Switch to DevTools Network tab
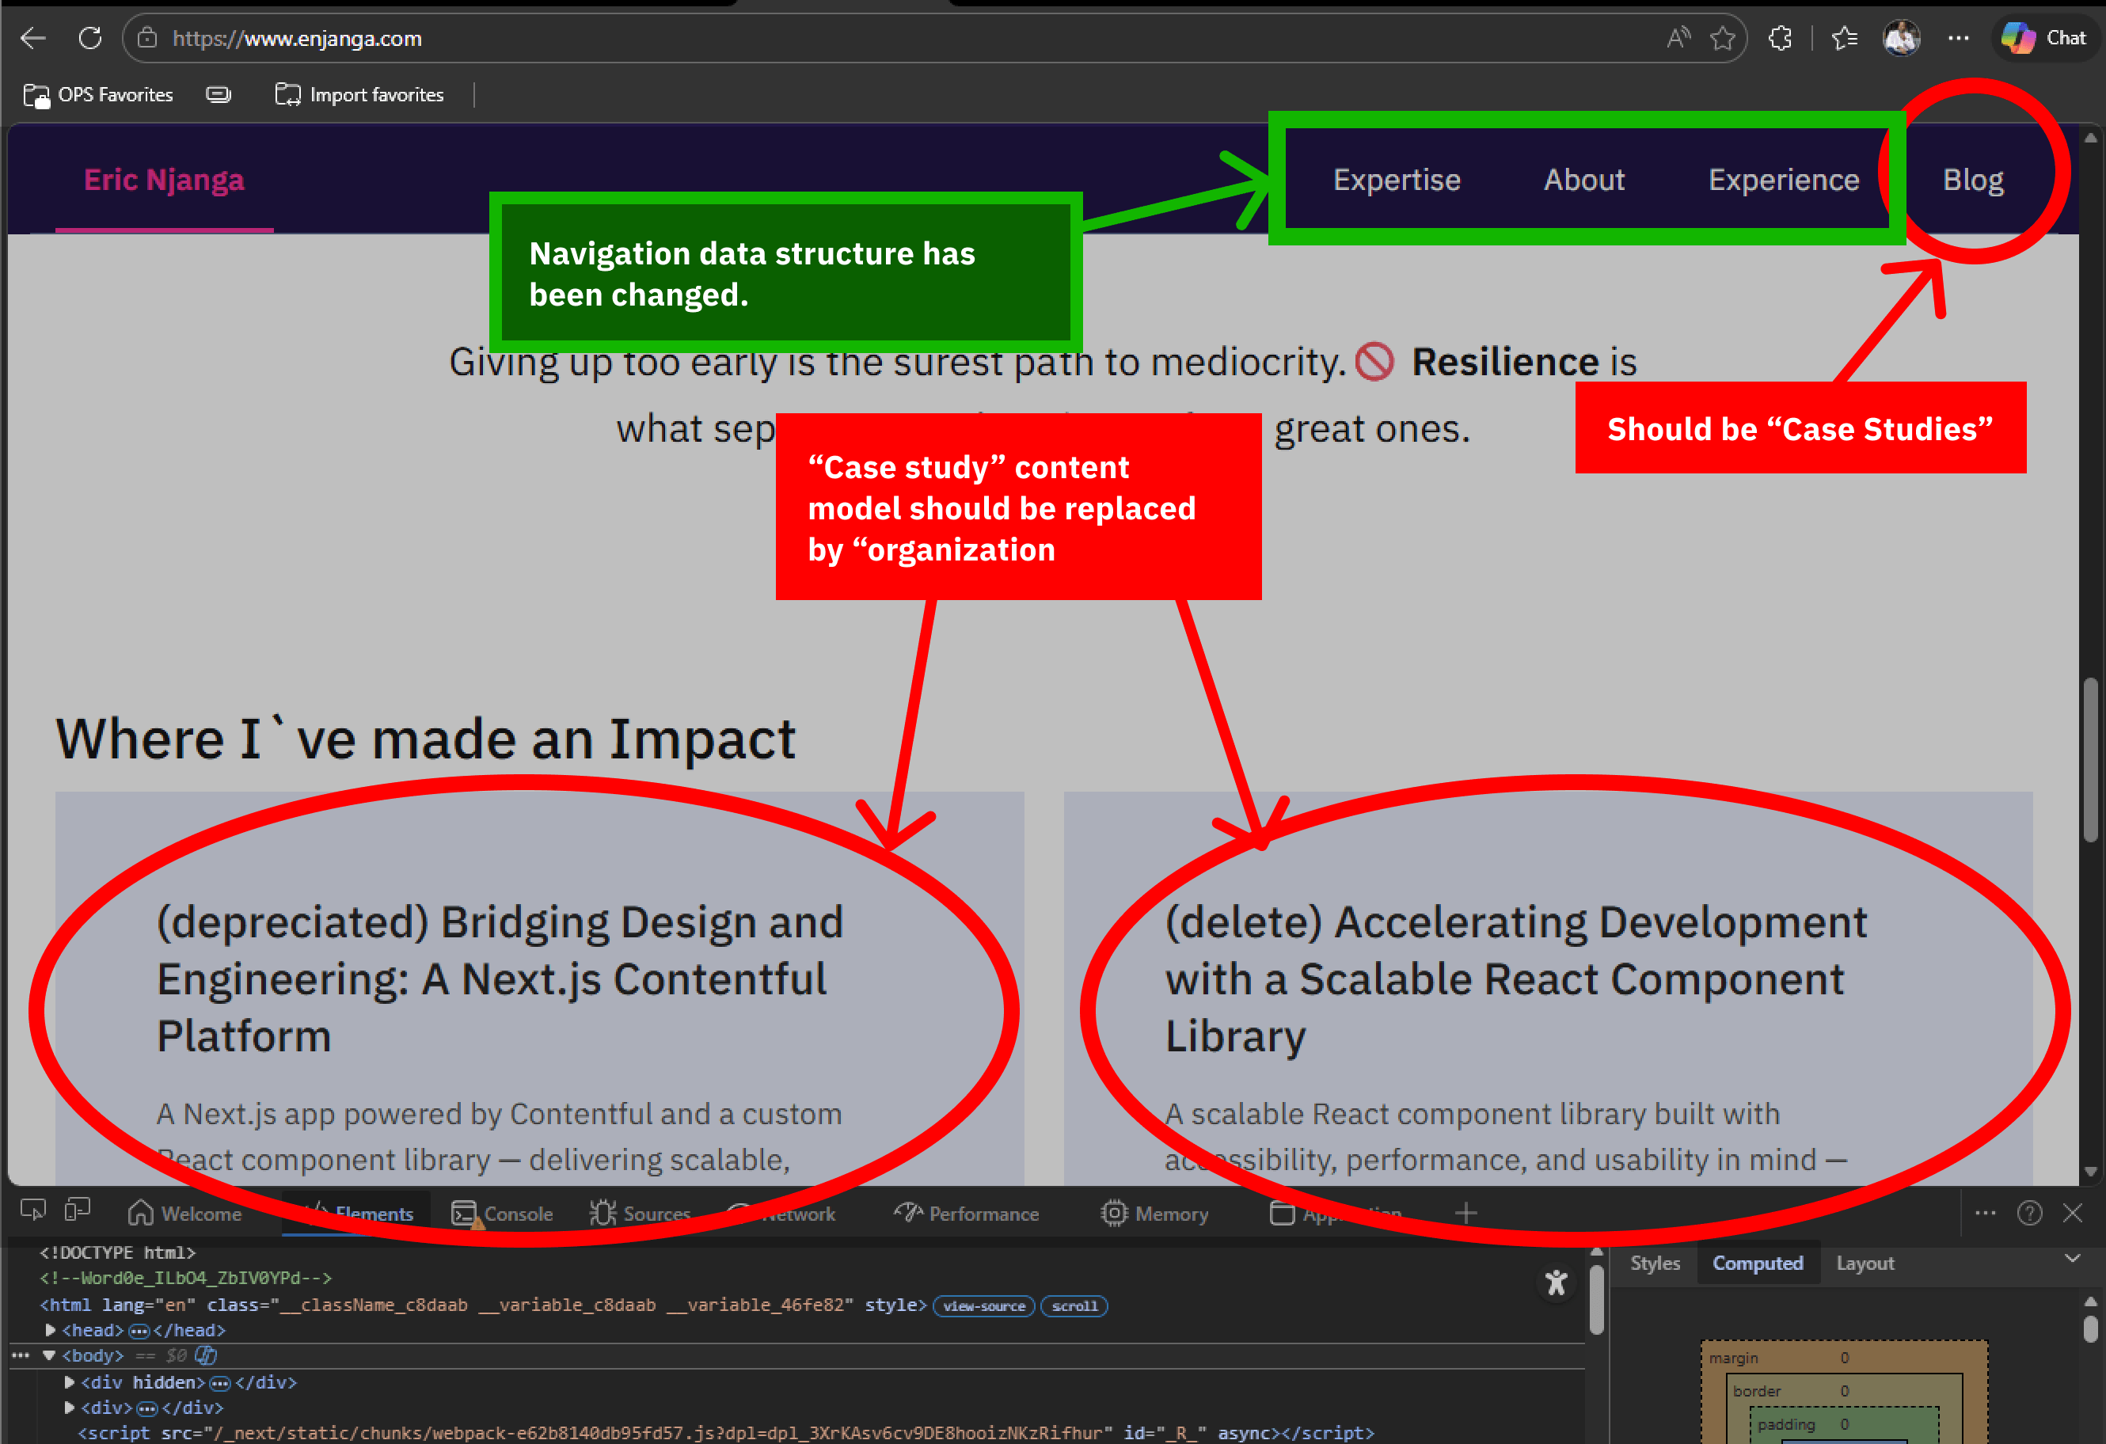 tap(781, 1213)
